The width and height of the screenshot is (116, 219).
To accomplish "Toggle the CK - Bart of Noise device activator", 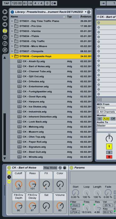I will (x=9, y=168).
